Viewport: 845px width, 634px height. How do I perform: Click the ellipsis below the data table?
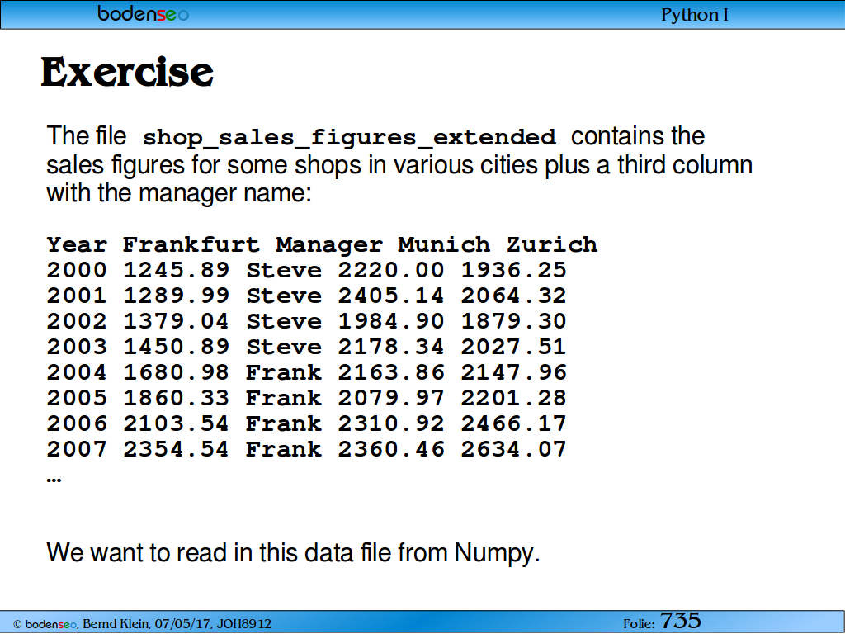[54, 480]
